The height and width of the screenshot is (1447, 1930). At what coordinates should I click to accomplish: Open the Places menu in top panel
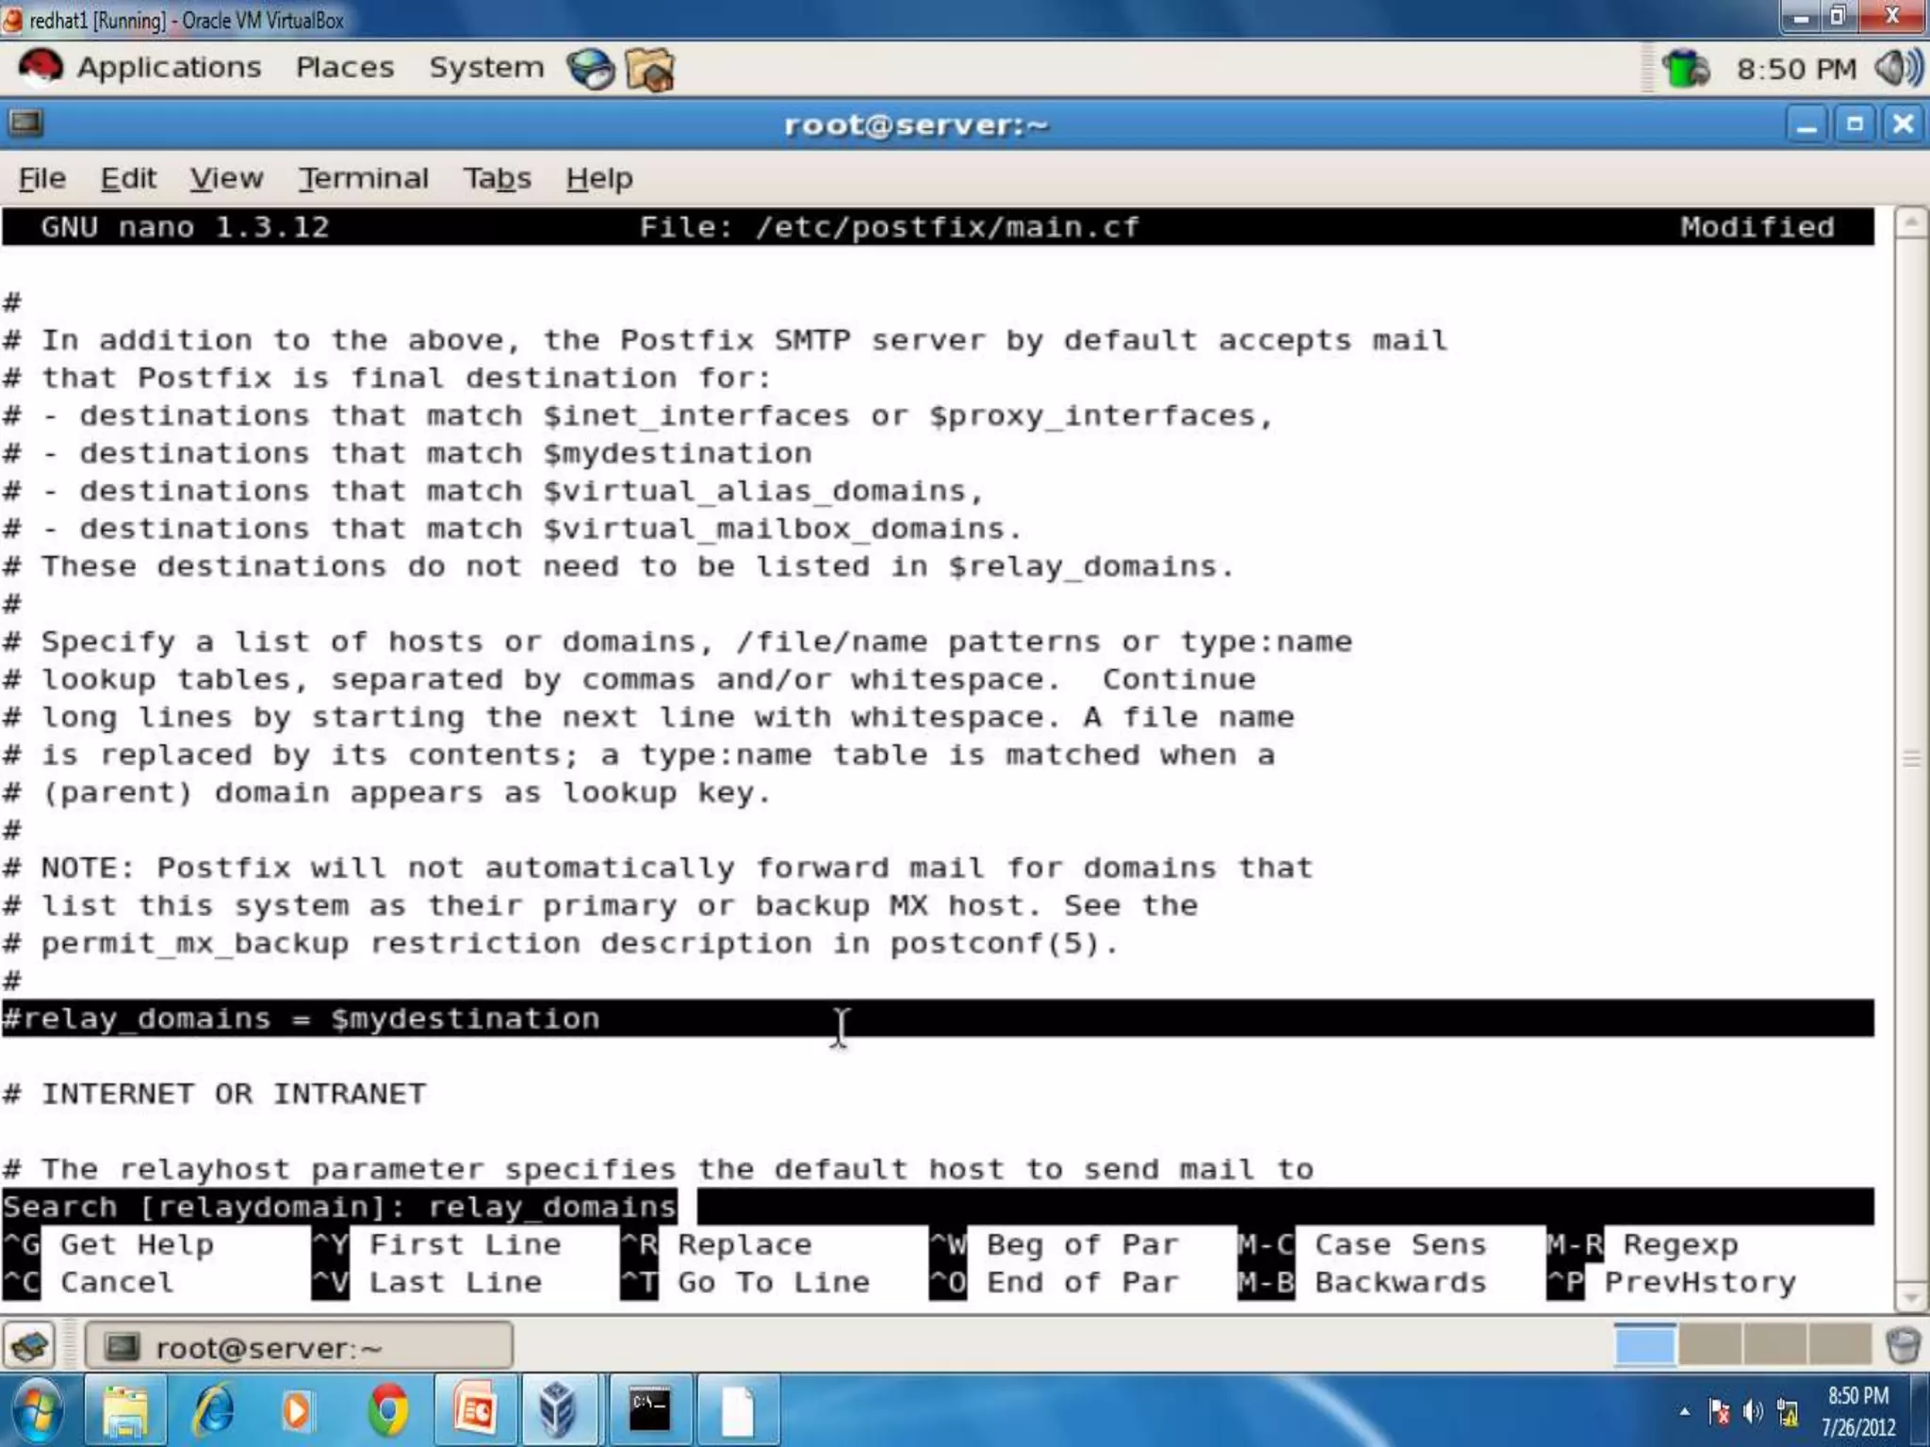[345, 68]
